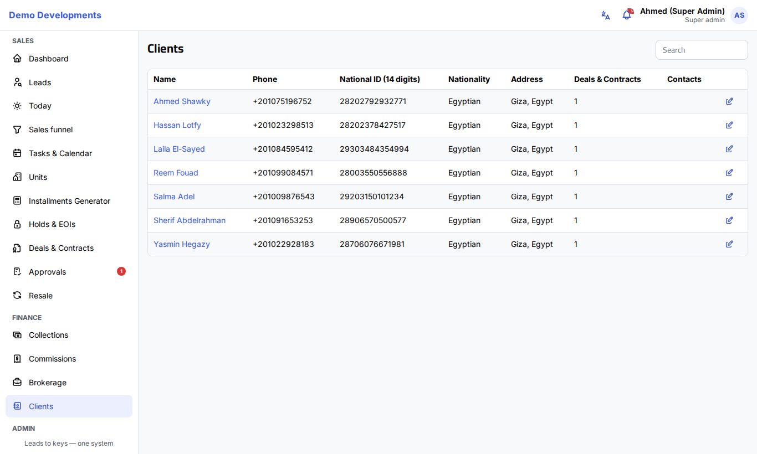Select the Clients sidebar item
The height and width of the screenshot is (454, 757).
(x=69, y=406)
